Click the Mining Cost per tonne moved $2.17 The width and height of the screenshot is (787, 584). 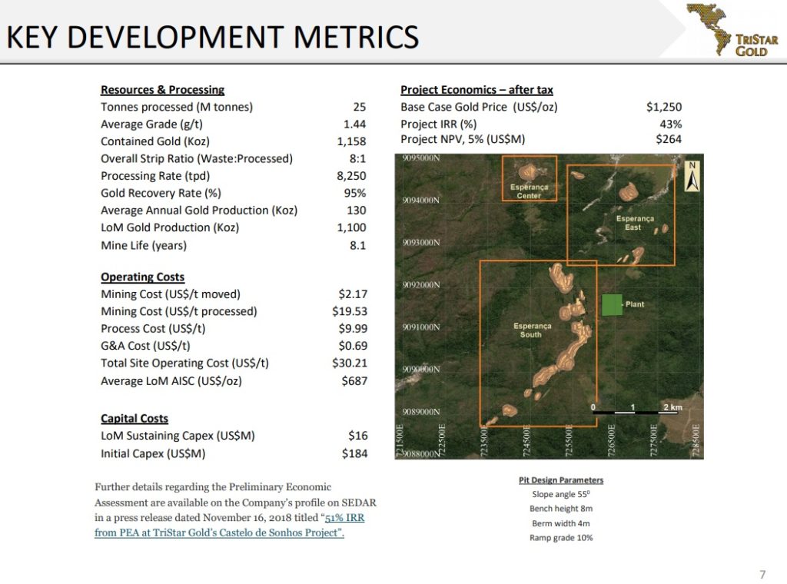[x=353, y=294]
